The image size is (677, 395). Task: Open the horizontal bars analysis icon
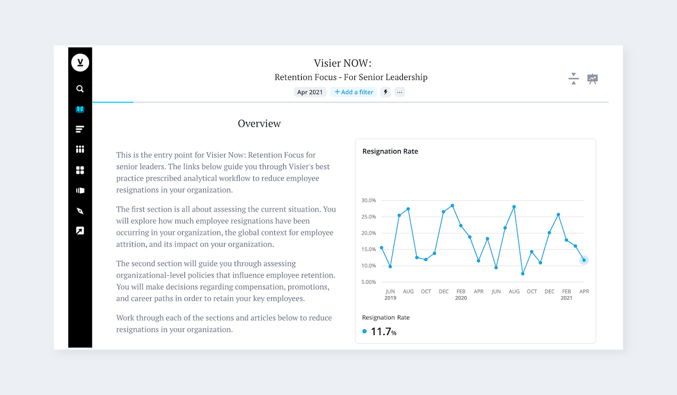tap(80, 129)
